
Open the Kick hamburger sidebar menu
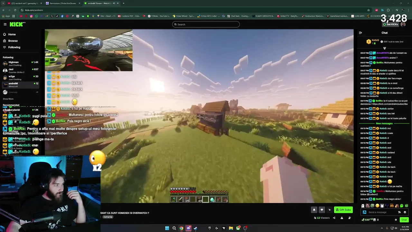pyautogui.click(x=5, y=24)
